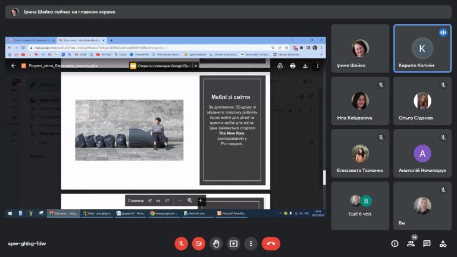Open the chat with everyone panel
Viewport: 457px width, 257px height.
click(x=427, y=243)
